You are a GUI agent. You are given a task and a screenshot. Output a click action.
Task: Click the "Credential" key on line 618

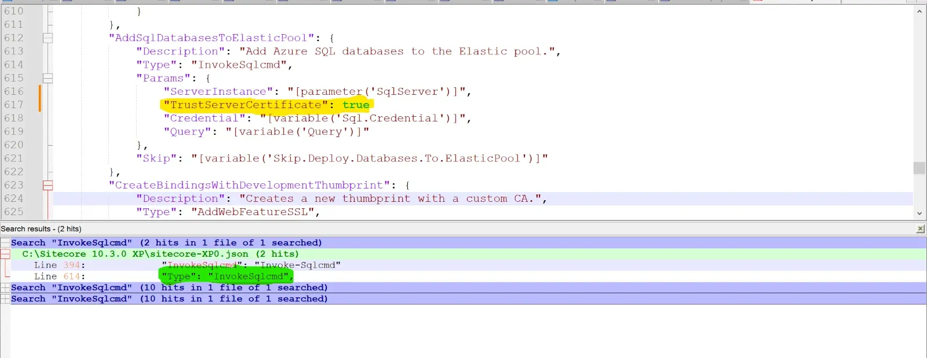coord(204,118)
